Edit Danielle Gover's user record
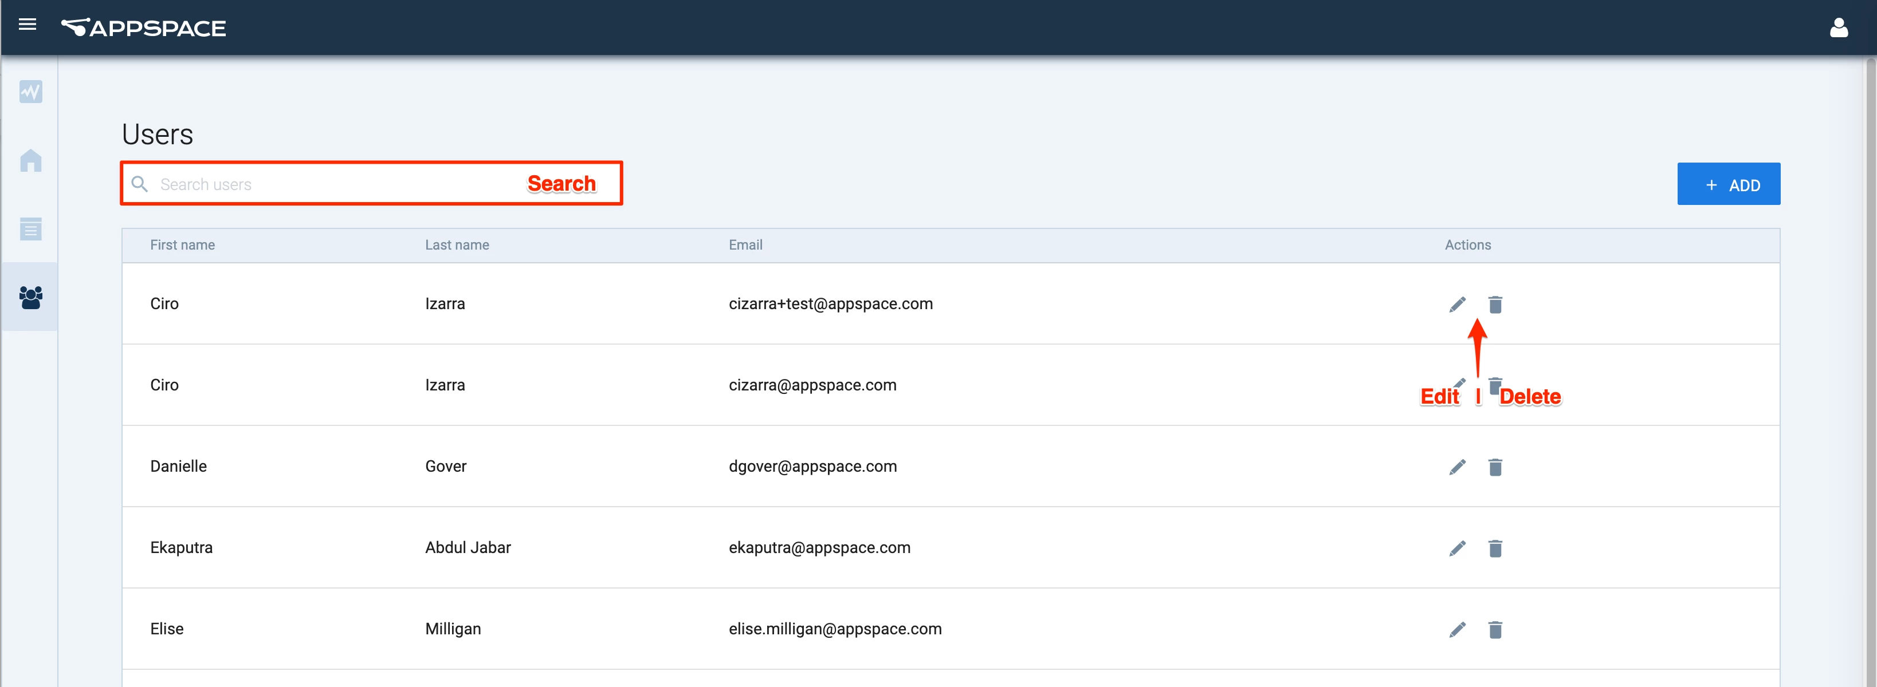 click(1457, 467)
